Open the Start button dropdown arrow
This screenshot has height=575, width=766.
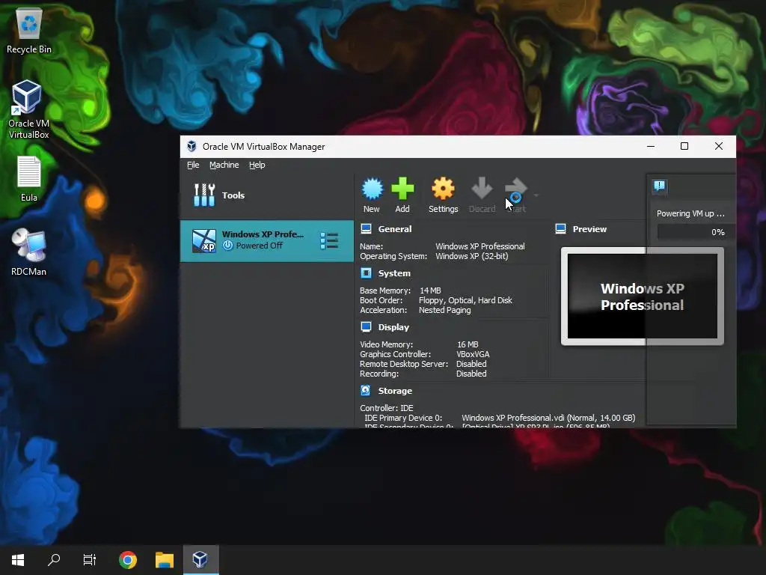pos(536,195)
